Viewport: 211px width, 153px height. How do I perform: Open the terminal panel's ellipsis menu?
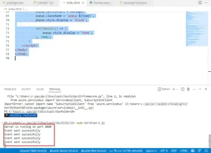pyautogui.click(x=194, y=89)
